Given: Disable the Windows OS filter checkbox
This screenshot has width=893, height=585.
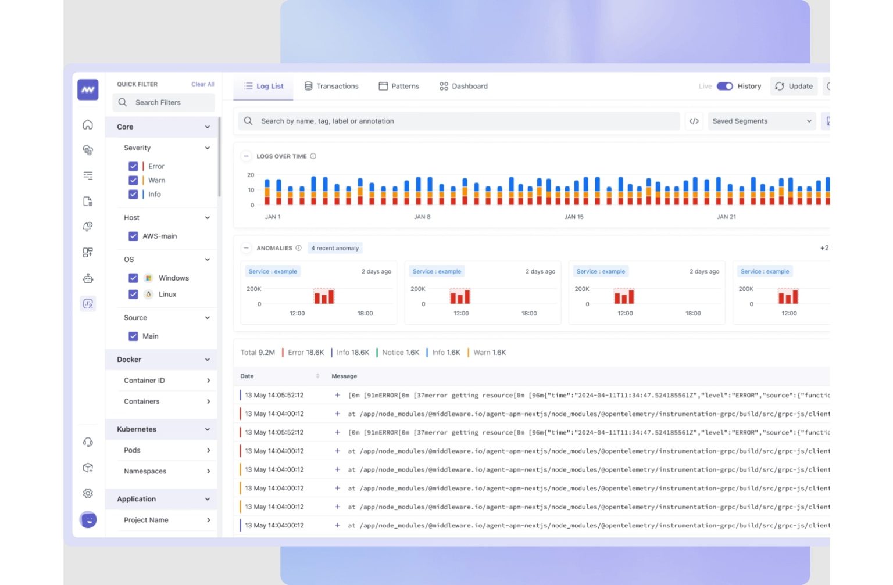Looking at the screenshot, I should (x=133, y=278).
